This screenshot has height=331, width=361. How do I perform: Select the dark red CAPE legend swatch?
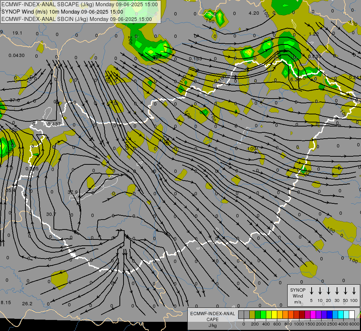click(x=302, y=315)
